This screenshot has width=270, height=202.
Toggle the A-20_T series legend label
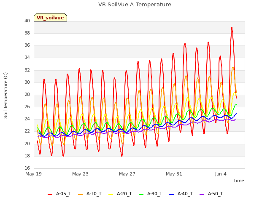pos(124,194)
